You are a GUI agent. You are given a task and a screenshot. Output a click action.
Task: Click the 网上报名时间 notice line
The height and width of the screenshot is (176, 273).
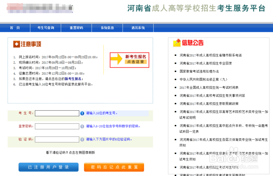pyautogui.click(x=58, y=57)
